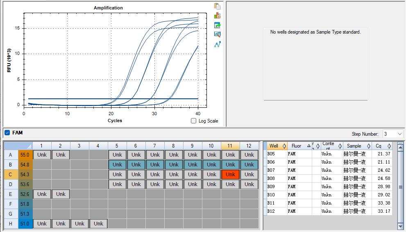
Task: Click Cq value 24.62
Action: (384, 171)
